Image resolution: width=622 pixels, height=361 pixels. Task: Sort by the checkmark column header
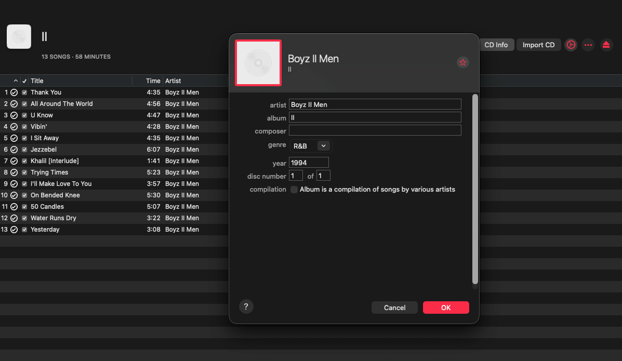point(24,81)
